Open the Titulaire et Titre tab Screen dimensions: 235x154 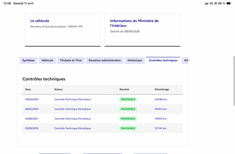click(x=71, y=60)
